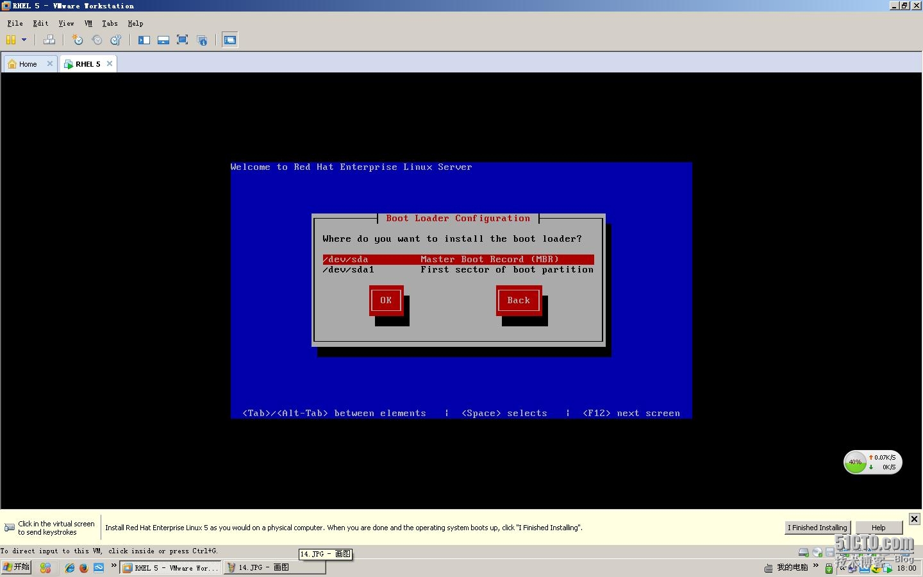Click I Finished Installing button
The height and width of the screenshot is (577, 923).
click(x=818, y=528)
